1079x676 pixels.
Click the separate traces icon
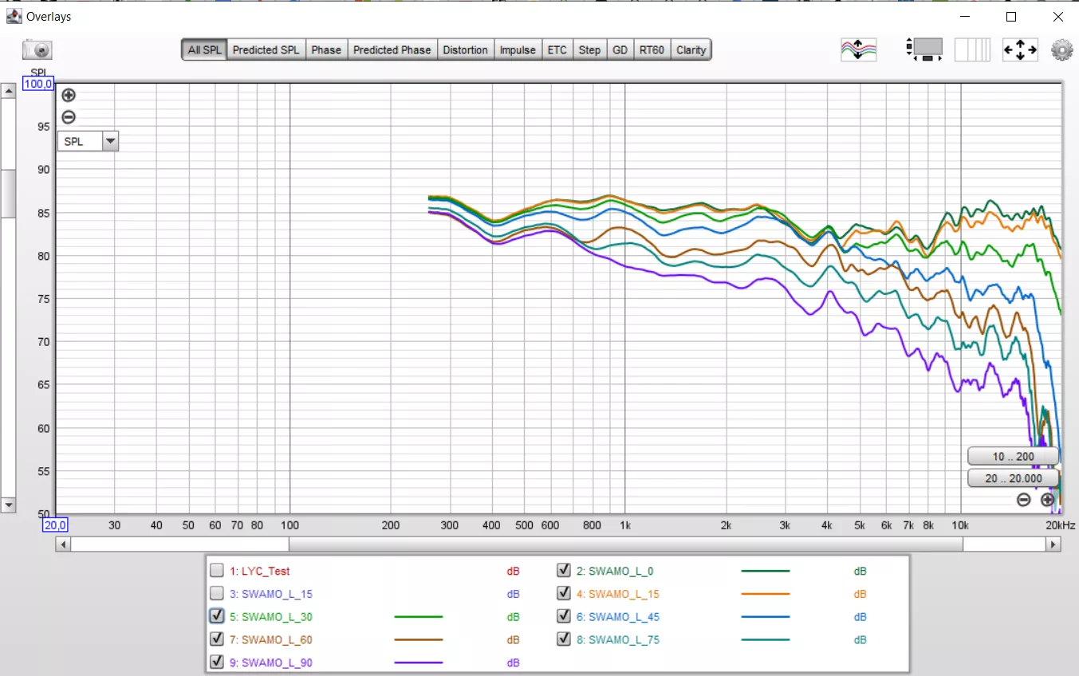[858, 49]
